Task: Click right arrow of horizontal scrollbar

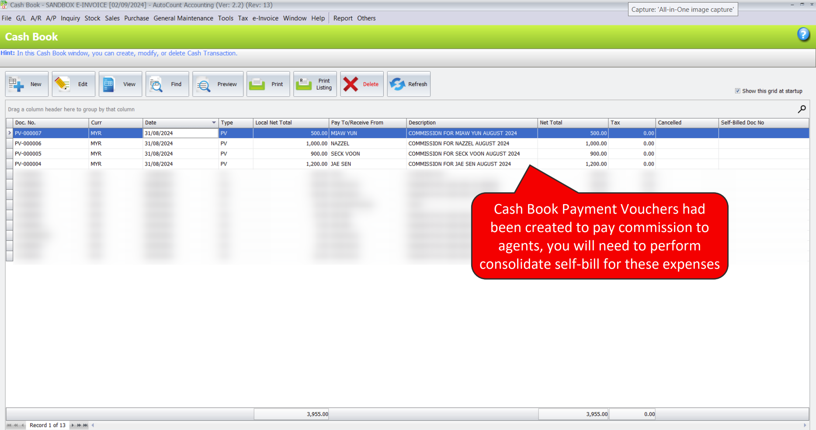Action: 805,425
